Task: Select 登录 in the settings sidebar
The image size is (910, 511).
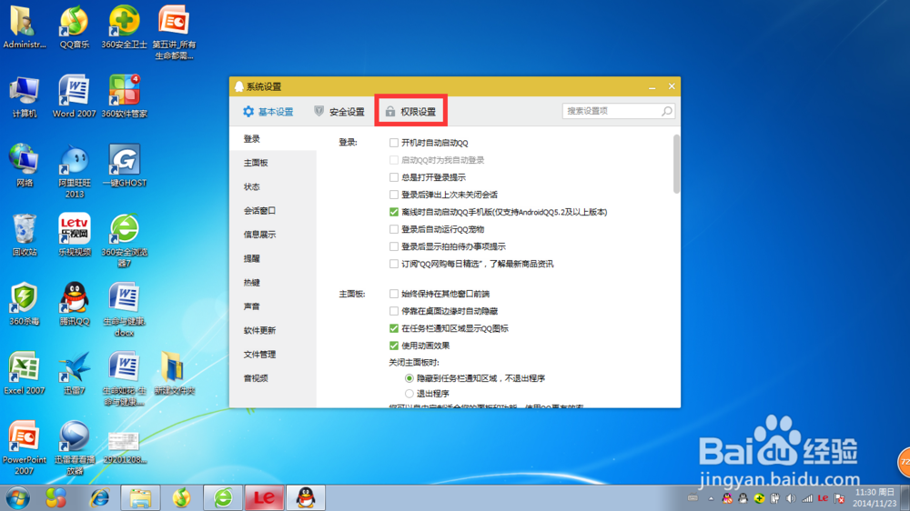Action: [273, 139]
